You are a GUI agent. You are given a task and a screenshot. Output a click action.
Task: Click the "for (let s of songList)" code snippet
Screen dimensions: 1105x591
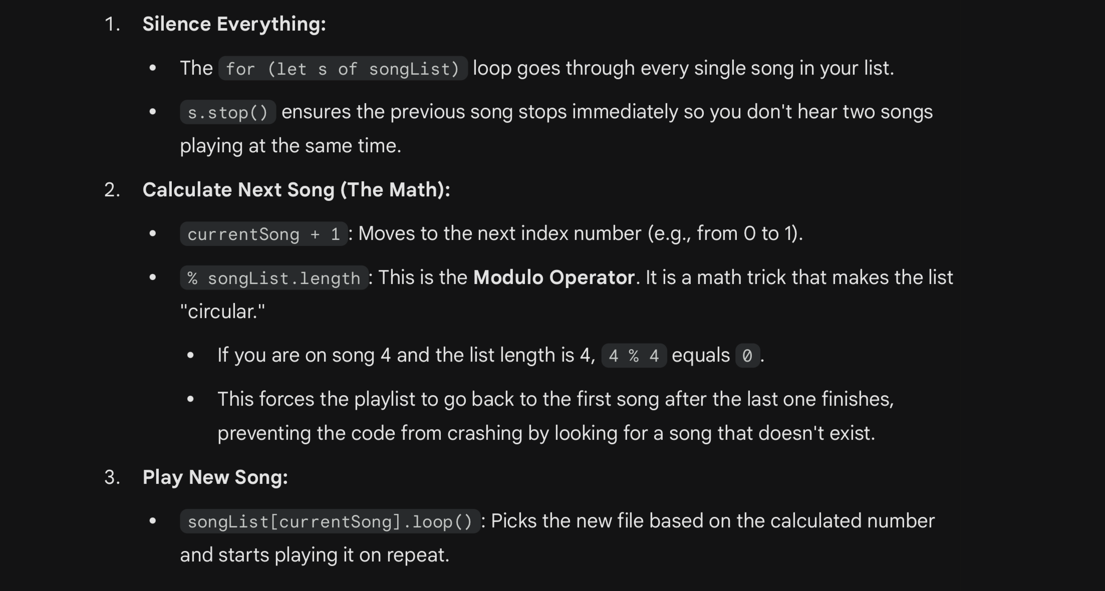[343, 69]
